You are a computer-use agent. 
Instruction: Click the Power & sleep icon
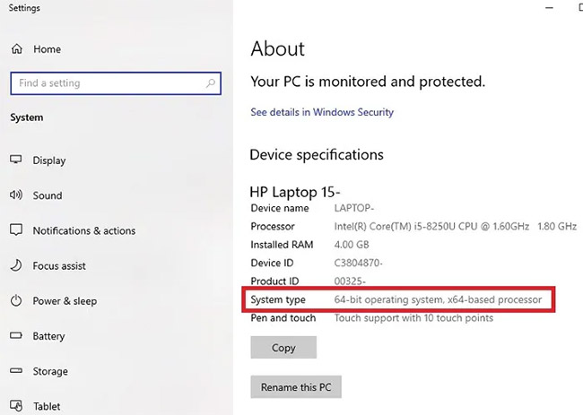click(16, 301)
